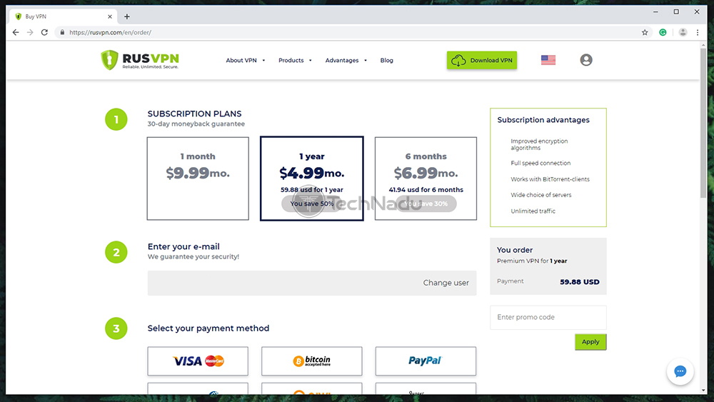
Task: Open the Grammarly extension icon
Action: tap(663, 32)
